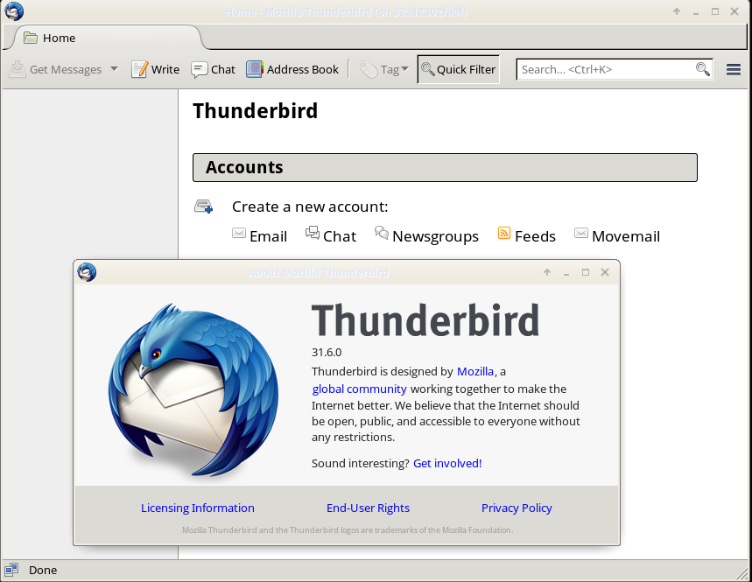
Task: Click the Thunderbird logo in the About dialog
Action: click(x=193, y=388)
